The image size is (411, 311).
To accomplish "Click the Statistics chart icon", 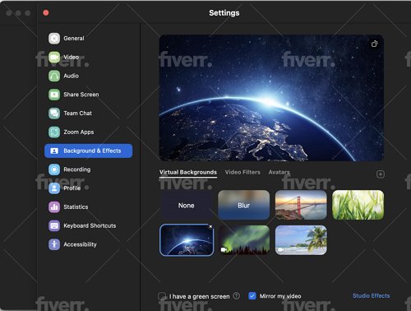I will [54, 207].
